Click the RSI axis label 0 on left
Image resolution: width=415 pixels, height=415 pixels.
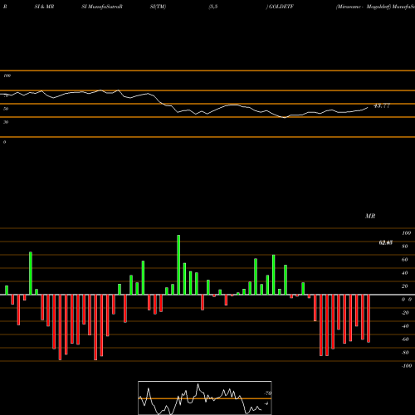point(4,142)
